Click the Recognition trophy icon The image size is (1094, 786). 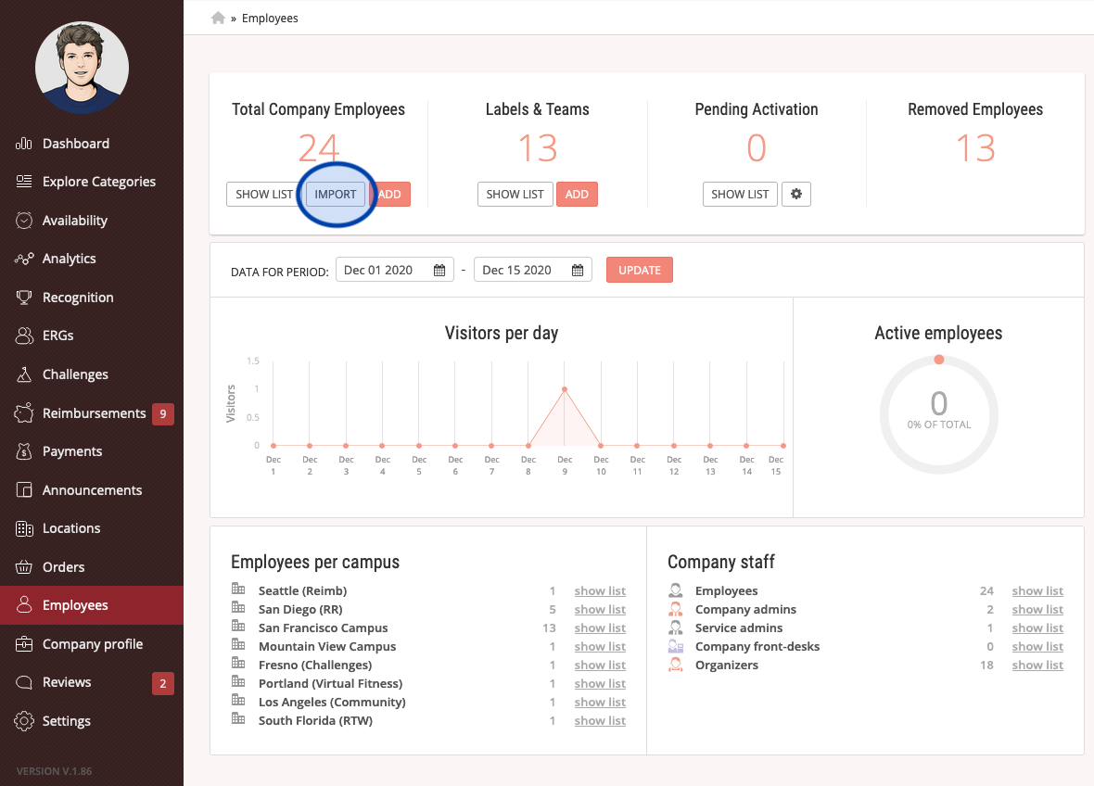[x=24, y=298]
